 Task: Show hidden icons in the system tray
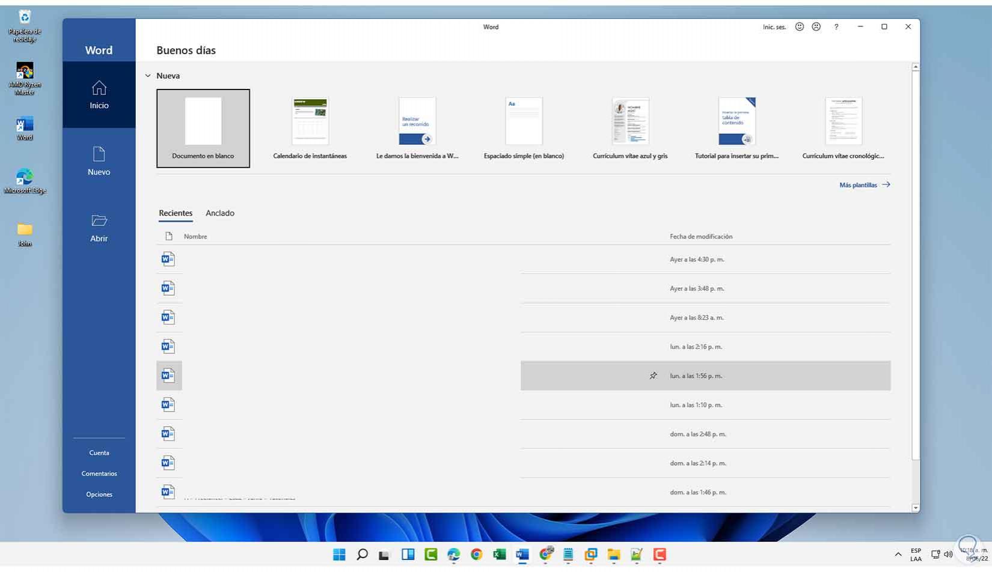pos(898,555)
